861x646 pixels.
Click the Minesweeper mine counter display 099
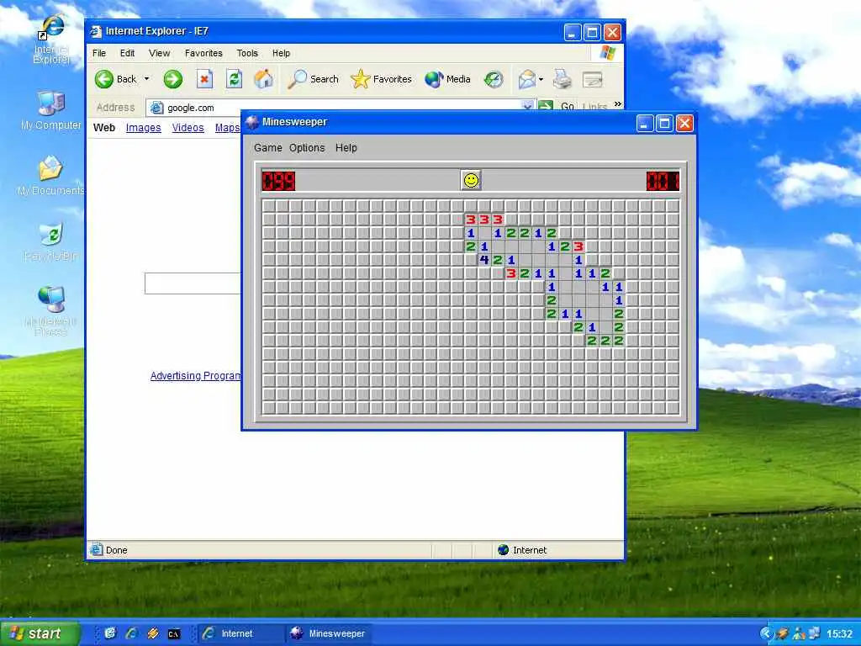[278, 181]
